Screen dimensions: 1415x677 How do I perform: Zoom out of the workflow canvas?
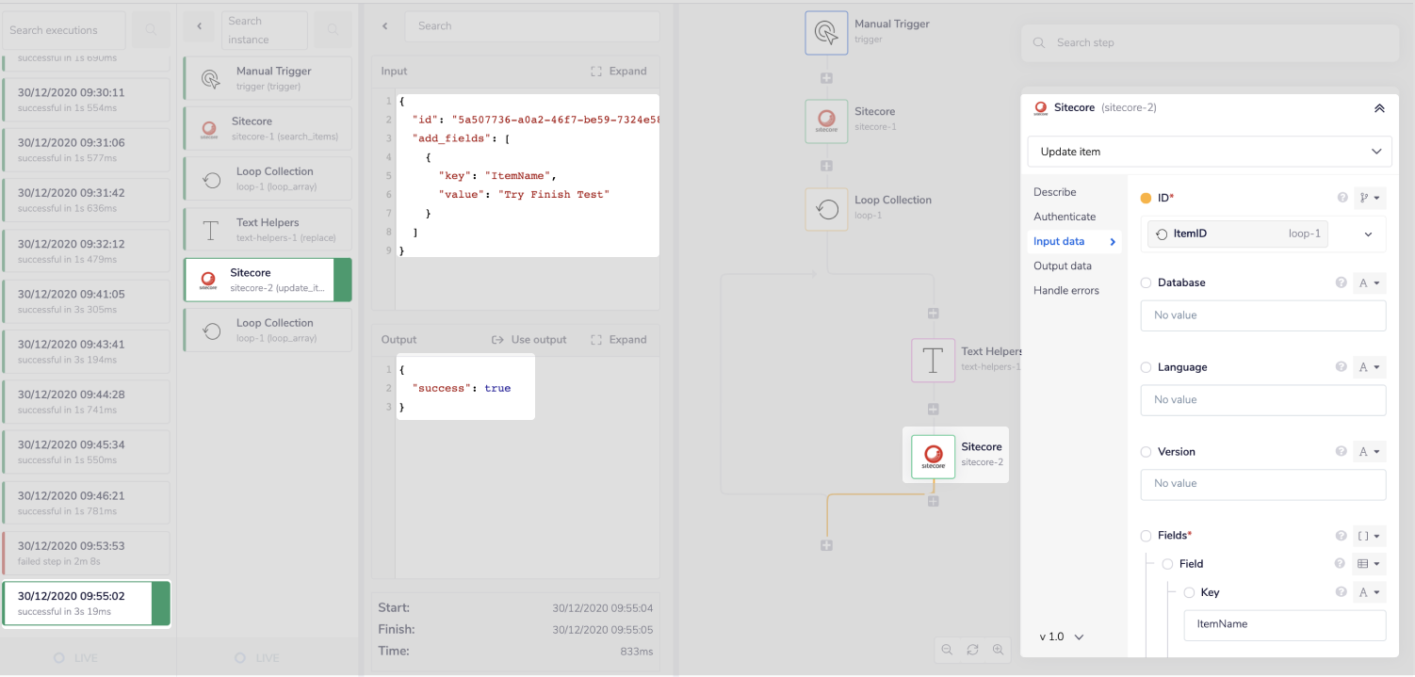(x=947, y=650)
